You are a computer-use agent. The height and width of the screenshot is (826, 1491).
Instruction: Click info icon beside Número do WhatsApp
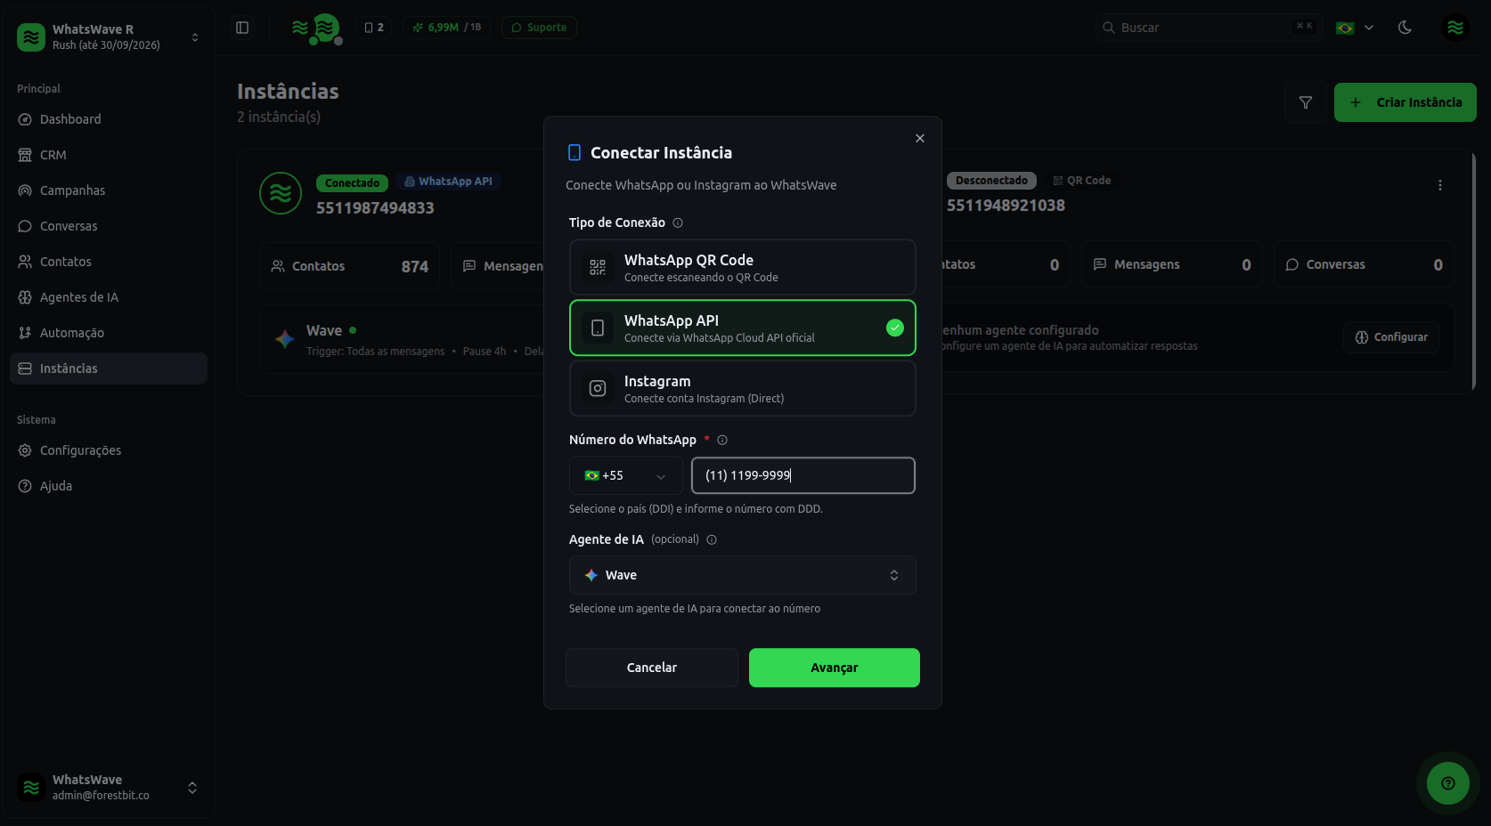click(722, 440)
